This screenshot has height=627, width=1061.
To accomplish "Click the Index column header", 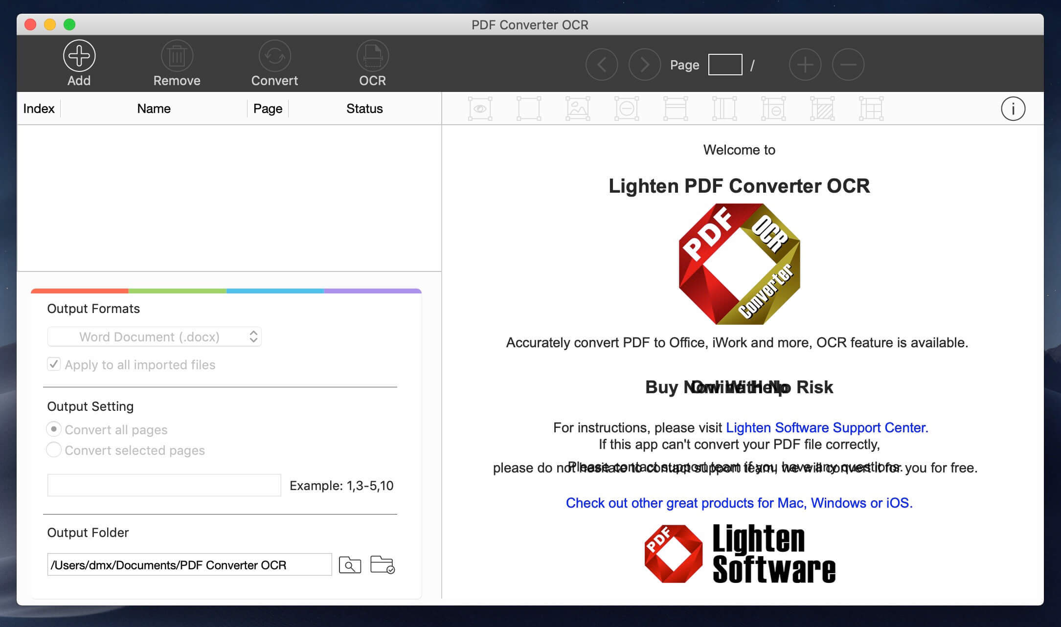I will click(x=39, y=109).
